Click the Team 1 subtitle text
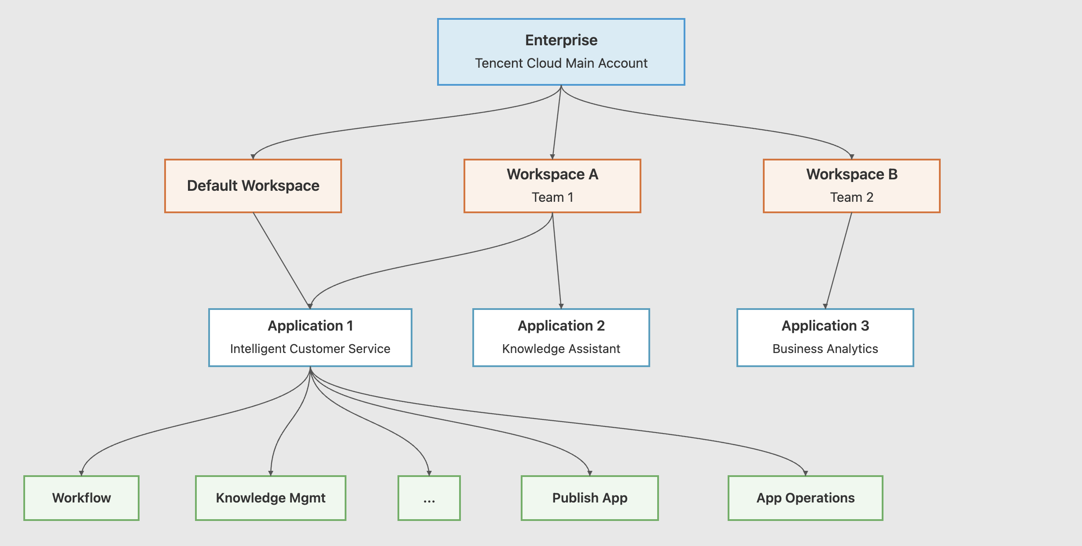This screenshot has width=1082, height=546. [x=552, y=197]
